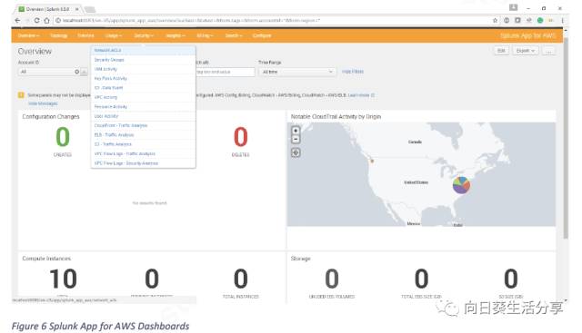Open the browser home page icon
The height and width of the screenshot is (333, 582).
point(46,21)
